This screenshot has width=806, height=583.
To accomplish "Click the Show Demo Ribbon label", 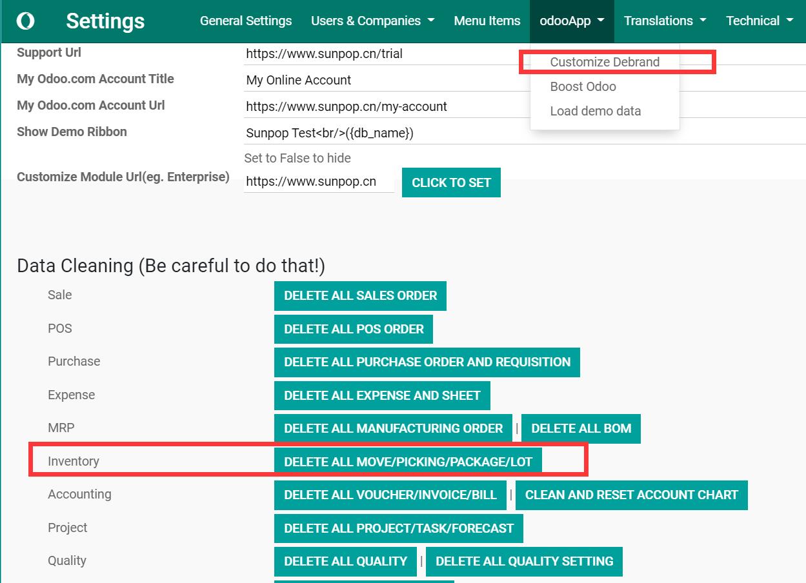I will 72,132.
